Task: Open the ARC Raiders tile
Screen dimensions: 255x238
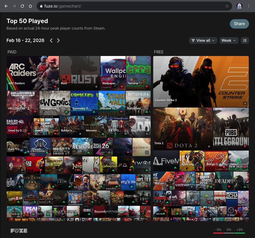Action: pos(33,73)
